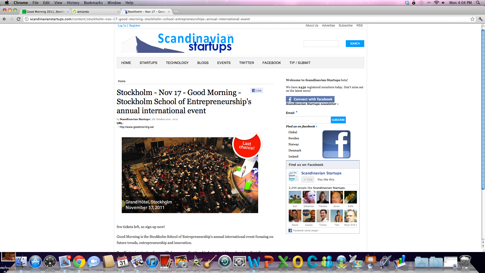Screen dimensions: 485x273
Task: Click Connect with facebook button
Action: pyautogui.click(x=310, y=99)
